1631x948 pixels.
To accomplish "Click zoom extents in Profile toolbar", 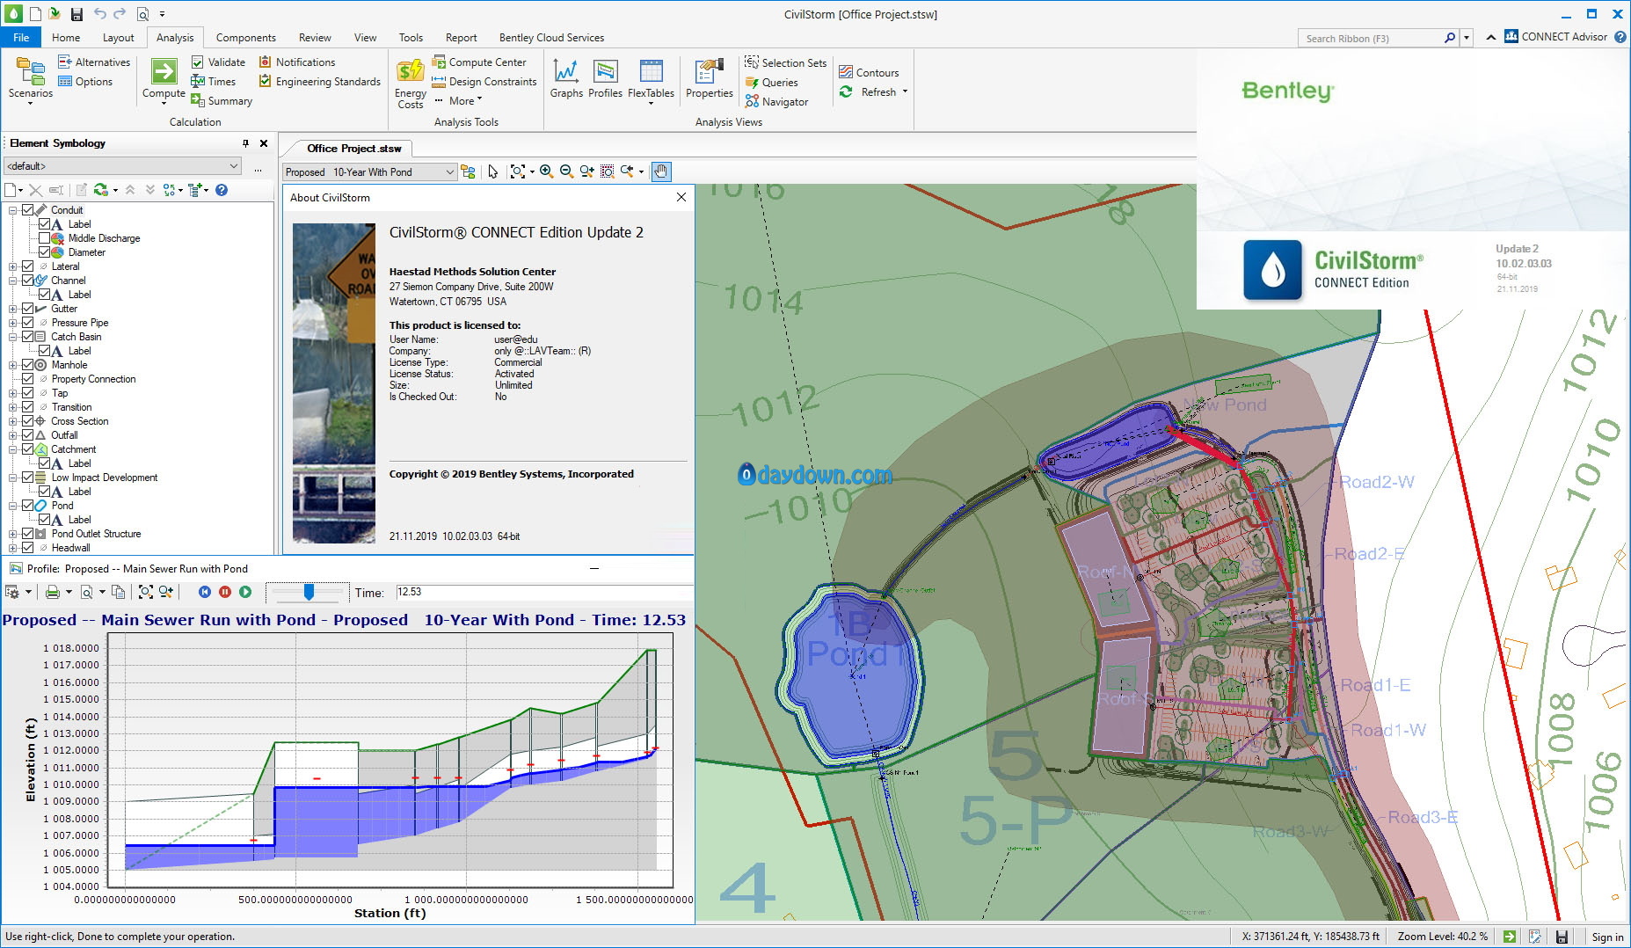I will point(146,592).
